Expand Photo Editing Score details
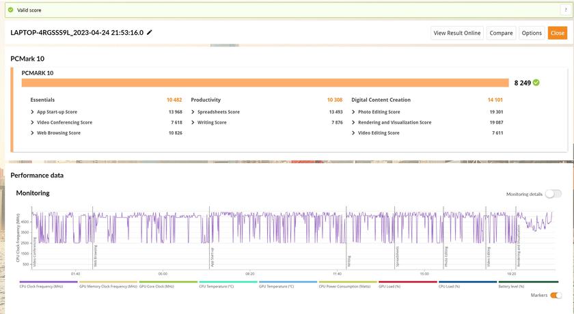The height and width of the screenshot is (314, 574). (x=353, y=112)
